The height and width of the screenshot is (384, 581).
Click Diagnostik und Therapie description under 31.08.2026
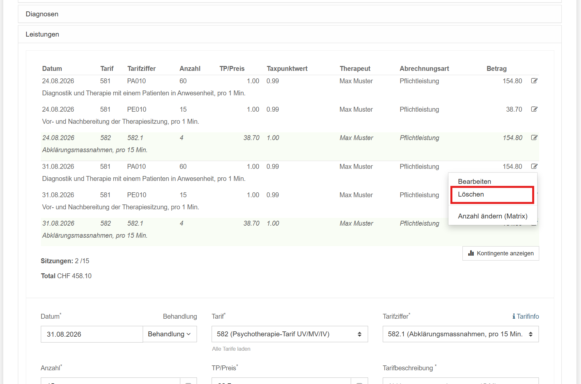pyautogui.click(x=144, y=179)
